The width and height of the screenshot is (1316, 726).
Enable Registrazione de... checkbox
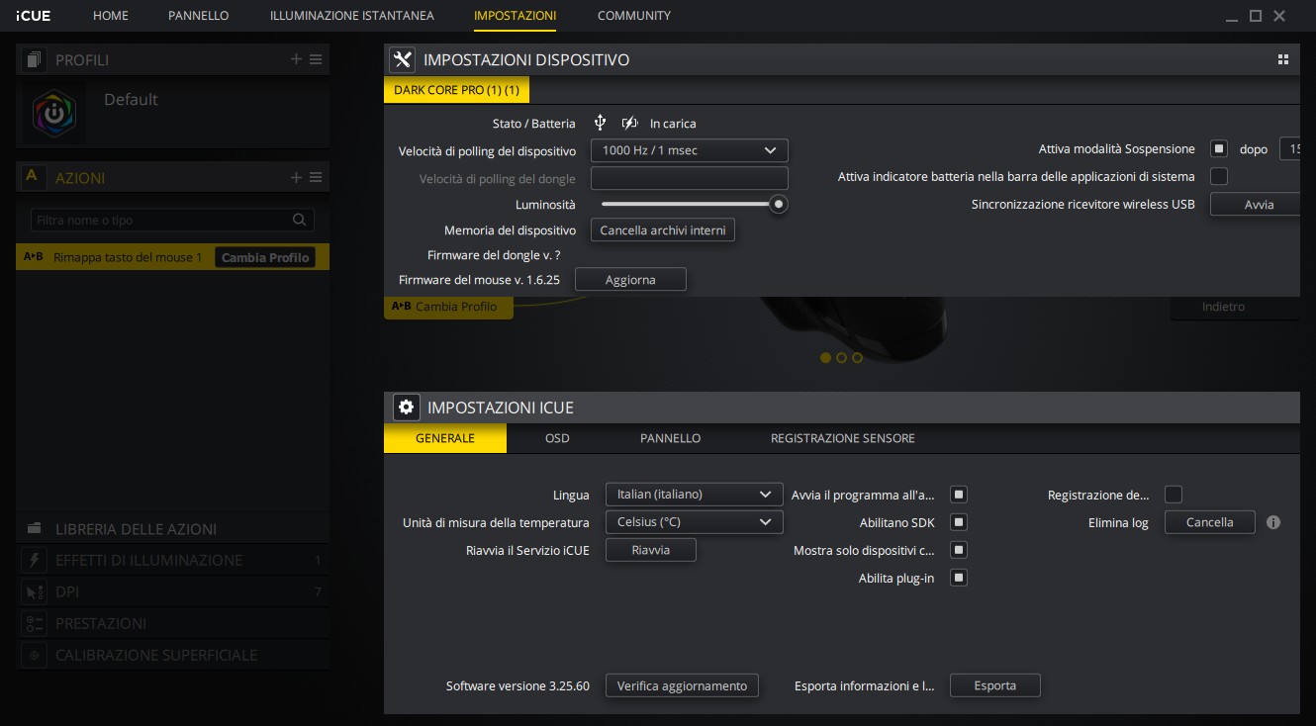[x=1174, y=494]
